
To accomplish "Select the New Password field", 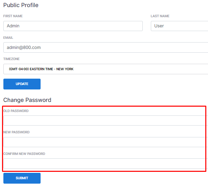I will coord(106,142).
